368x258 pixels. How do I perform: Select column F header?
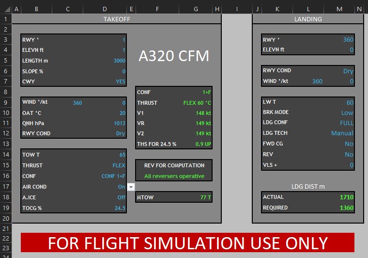(157, 9)
